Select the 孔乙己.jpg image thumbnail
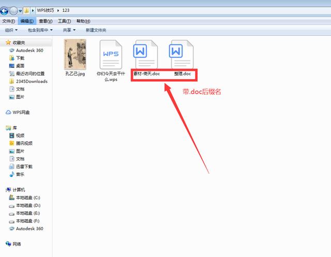Image resolution: width=331 pixels, height=257 pixels. point(75,54)
